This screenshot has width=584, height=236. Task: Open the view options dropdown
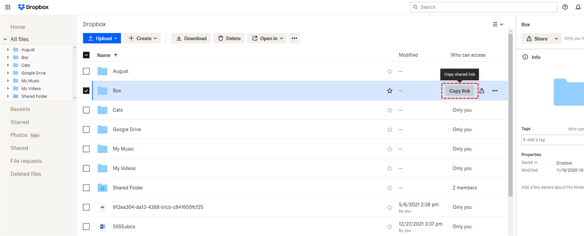coord(498,24)
